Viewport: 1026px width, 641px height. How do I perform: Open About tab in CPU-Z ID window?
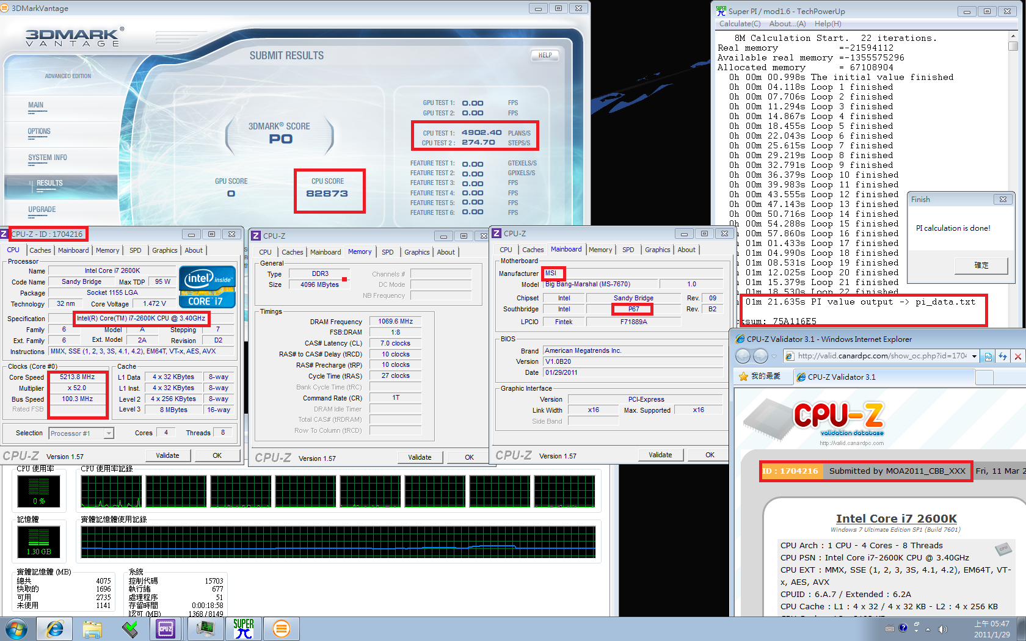[194, 250]
